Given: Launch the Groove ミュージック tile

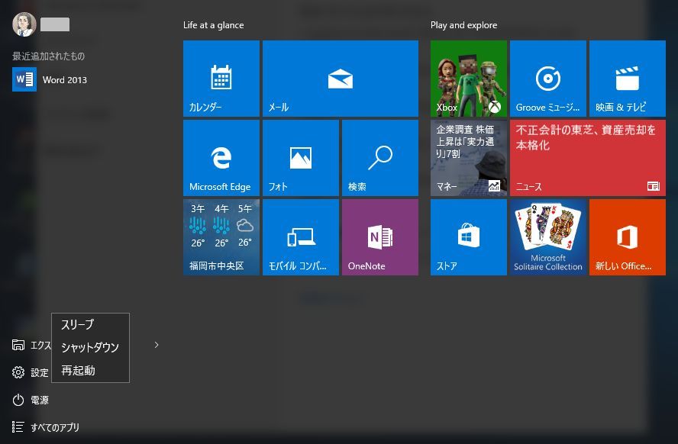Looking at the screenshot, I should [548, 79].
